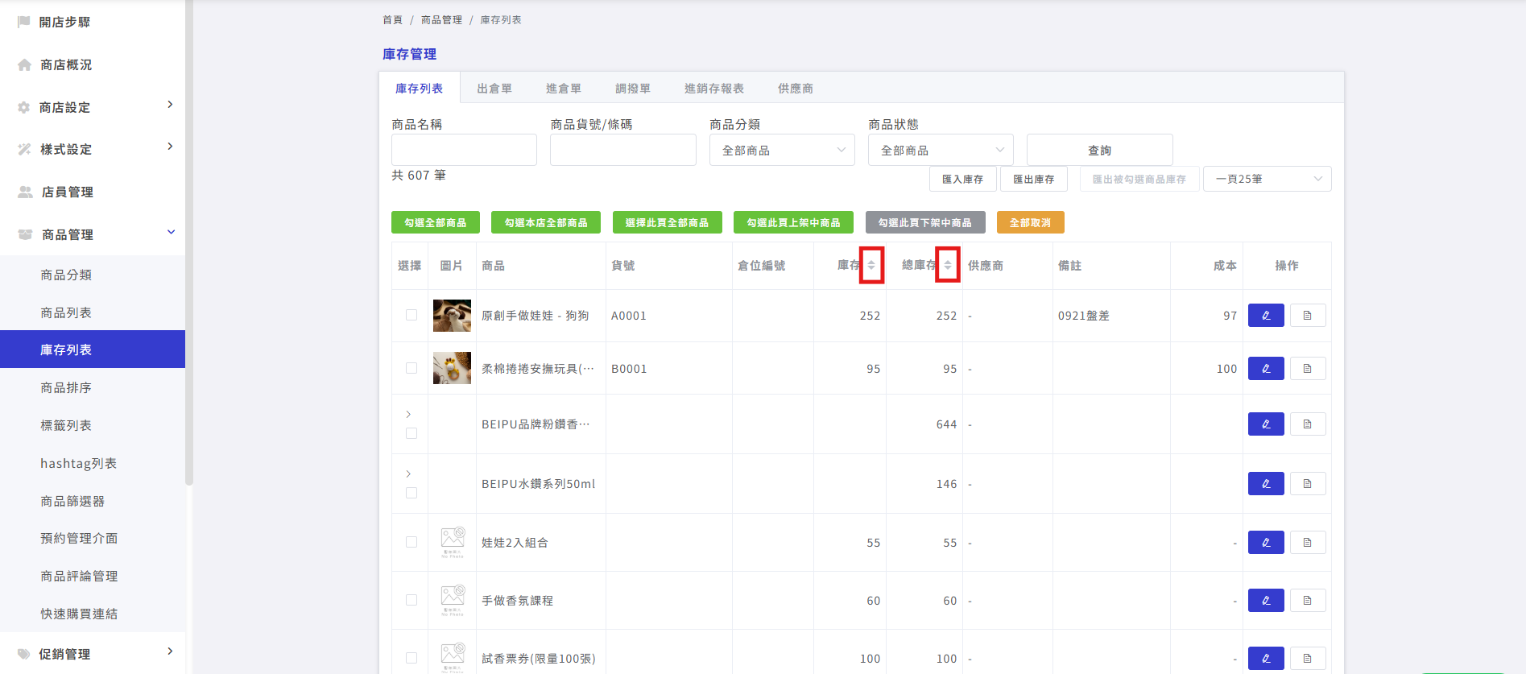This screenshot has height=674, width=1526.
Task: Click the 勾選全部商品 button
Action: tap(436, 222)
